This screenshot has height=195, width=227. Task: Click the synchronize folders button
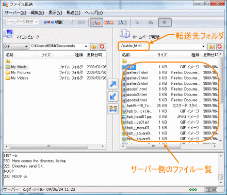pos(113,109)
